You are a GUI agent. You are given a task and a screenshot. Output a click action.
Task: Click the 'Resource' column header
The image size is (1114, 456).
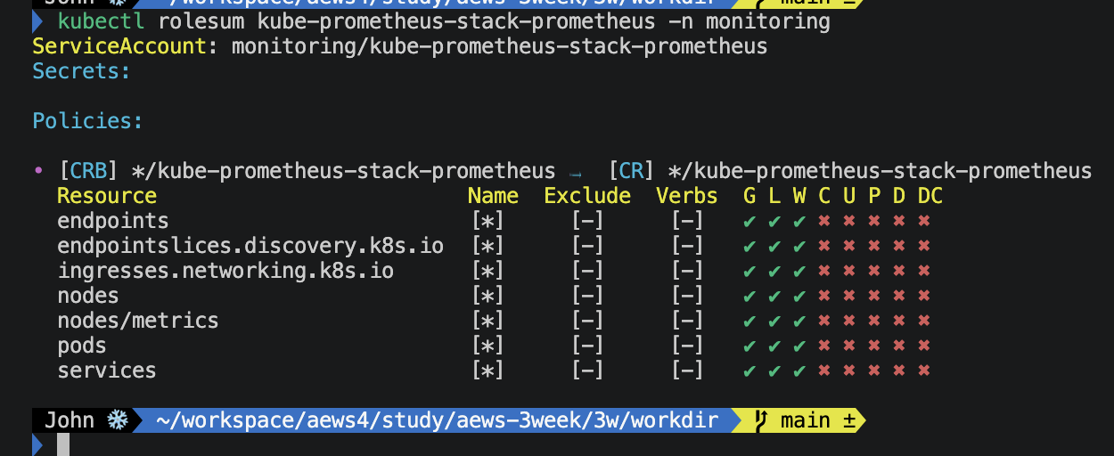point(107,196)
